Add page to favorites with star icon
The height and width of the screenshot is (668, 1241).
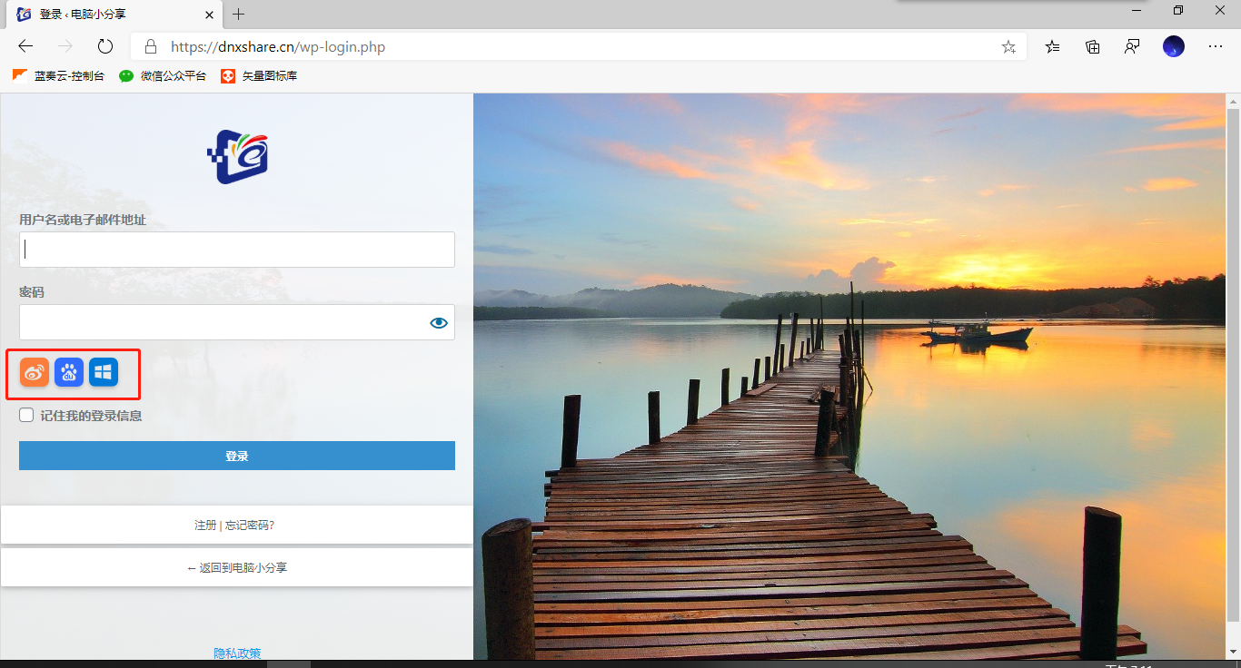click(x=1008, y=46)
